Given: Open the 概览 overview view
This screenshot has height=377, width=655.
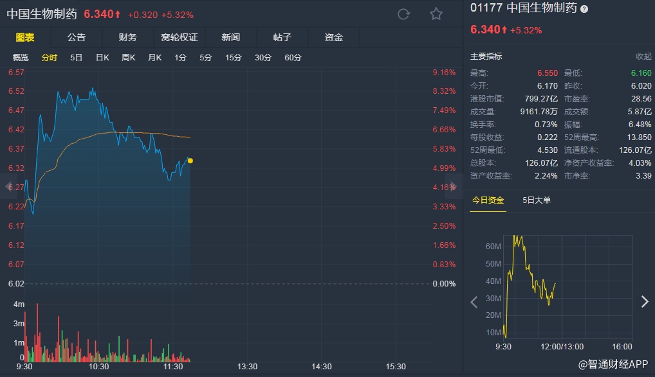Looking at the screenshot, I should [x=21, y=58].
